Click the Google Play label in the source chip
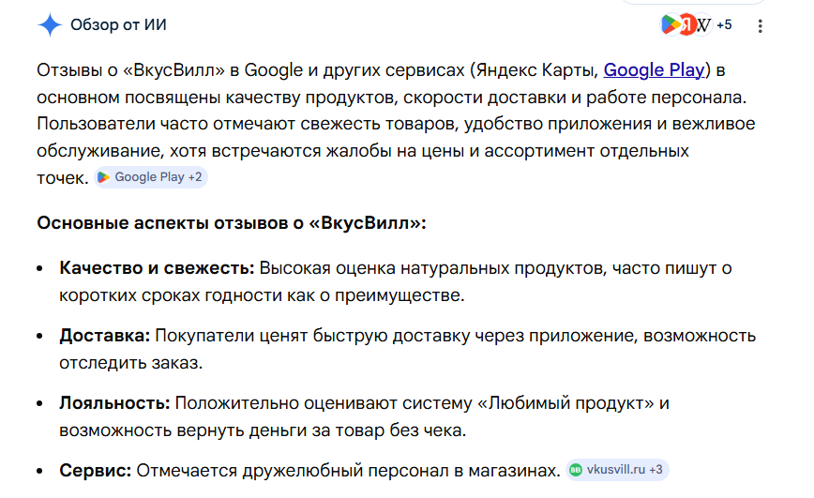The image size is (814, 498). coord(149,176)
